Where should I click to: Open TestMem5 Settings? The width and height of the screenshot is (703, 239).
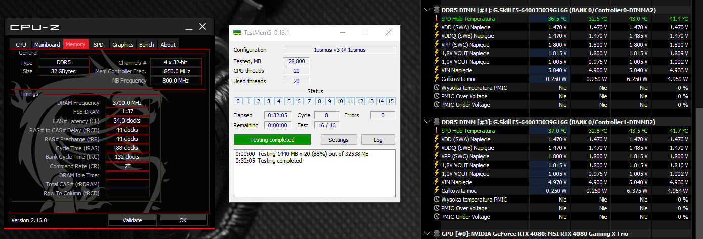(339, 140)
